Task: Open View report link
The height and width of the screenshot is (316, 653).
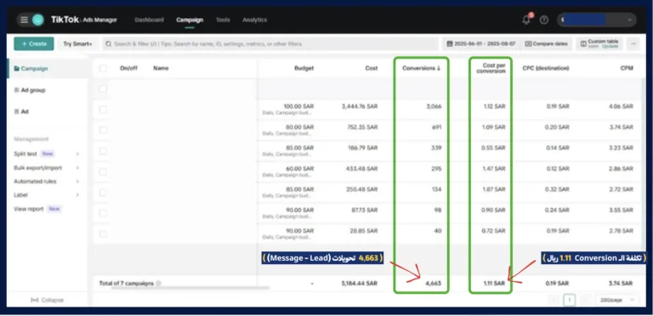Action: [x=28, y=209]
